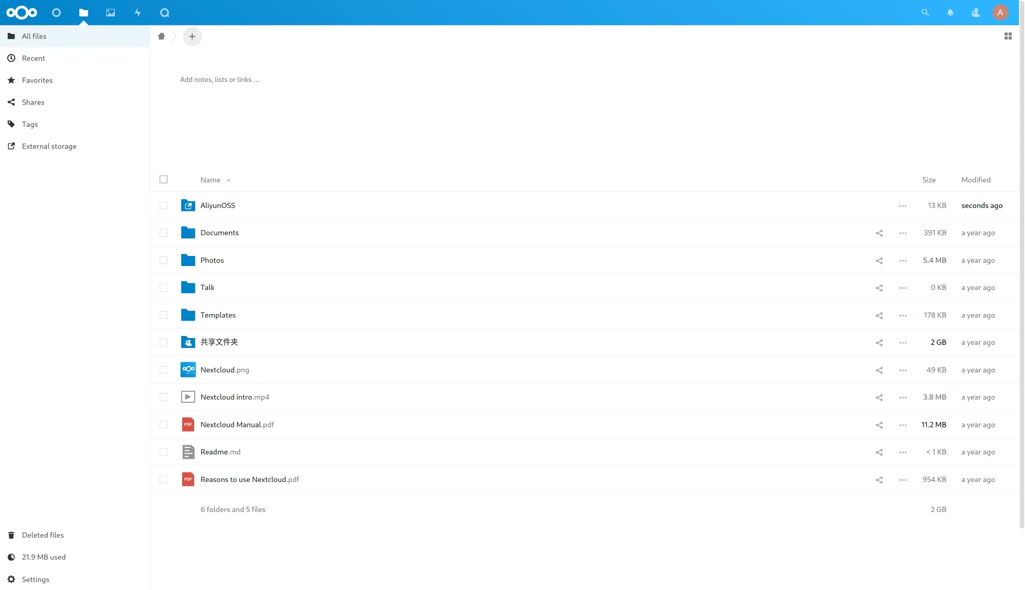1025x590 pixels.
Task: Sort files by Name column
Action: tap(211, 180)
